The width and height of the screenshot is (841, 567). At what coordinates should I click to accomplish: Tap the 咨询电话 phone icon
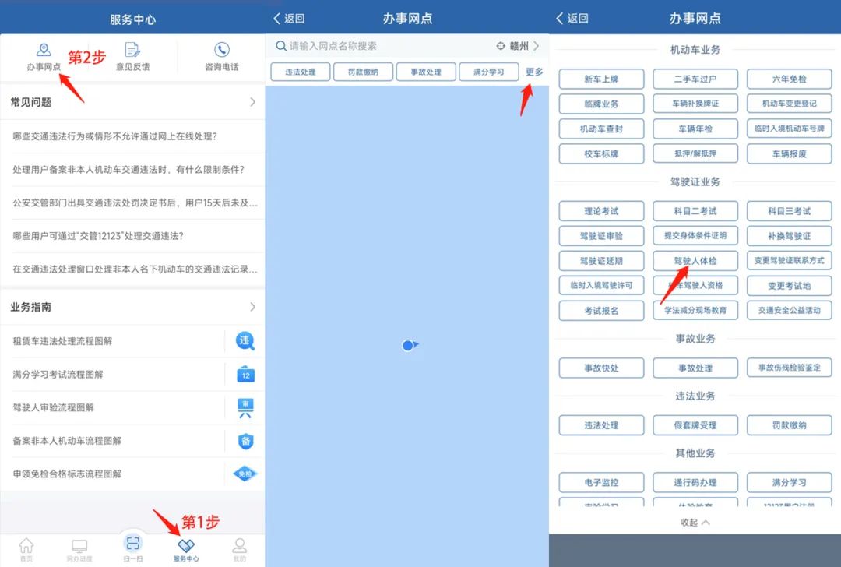tap(222, 51)
